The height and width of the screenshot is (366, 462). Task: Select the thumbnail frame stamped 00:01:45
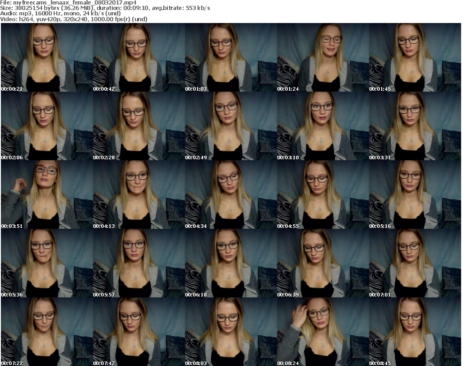click(415, 57)
